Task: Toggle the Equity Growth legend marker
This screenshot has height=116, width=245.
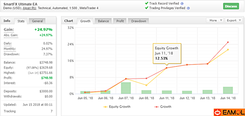Action: pyautogui.click(x=105, y=107)
